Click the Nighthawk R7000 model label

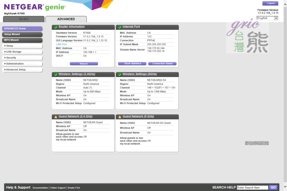tap(14, 14)
